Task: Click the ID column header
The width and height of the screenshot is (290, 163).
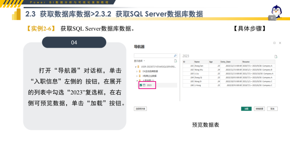Action: 188,62
